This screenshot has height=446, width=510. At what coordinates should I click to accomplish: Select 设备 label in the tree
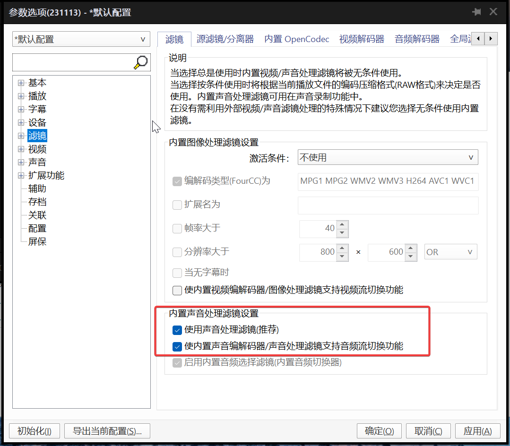(37, 122)
